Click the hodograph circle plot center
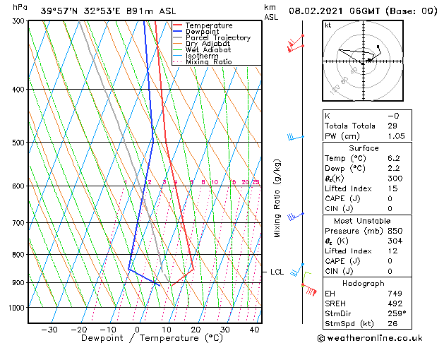This screenshot has height=343, width=444. coord(363,61)
